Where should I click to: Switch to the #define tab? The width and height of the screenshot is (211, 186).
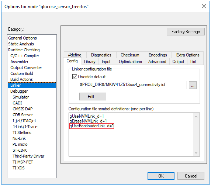pos(75,55)
